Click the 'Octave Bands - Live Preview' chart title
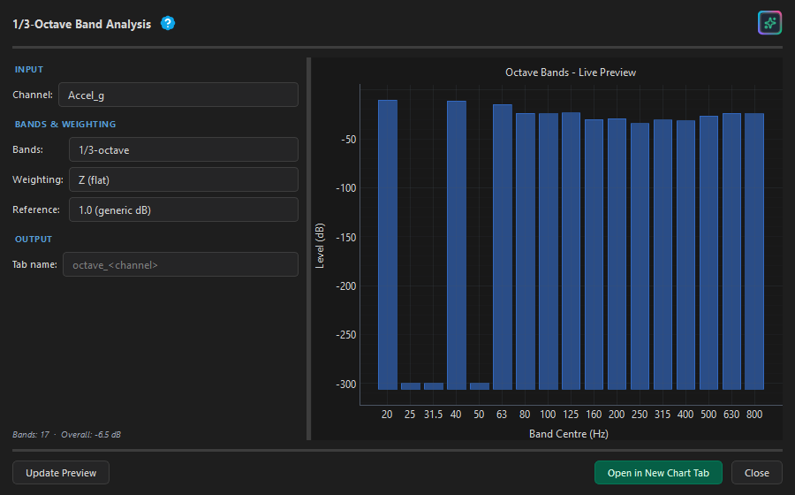 (x=571, y=72)
